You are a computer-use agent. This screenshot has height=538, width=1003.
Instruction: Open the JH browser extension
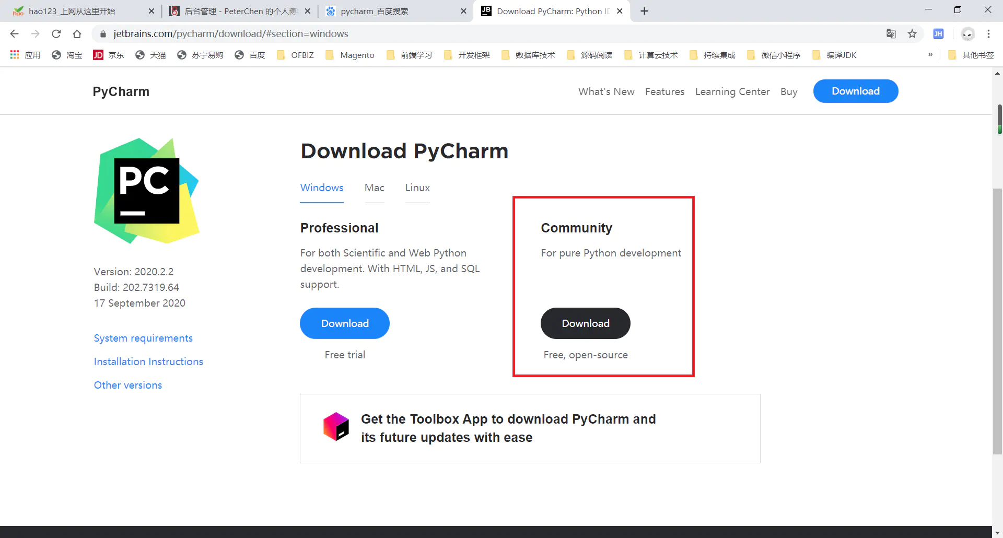[x=938, y=34]
